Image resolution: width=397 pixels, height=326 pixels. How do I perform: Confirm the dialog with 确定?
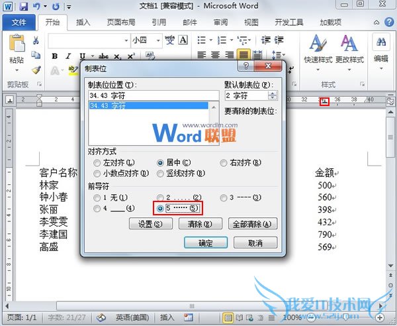click(x=206, y=243)
